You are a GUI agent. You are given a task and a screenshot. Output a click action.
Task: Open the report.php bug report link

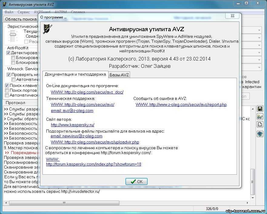pyautogui.click(x=181, y=104)
